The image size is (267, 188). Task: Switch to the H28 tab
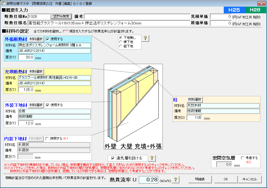pos(255,10)
